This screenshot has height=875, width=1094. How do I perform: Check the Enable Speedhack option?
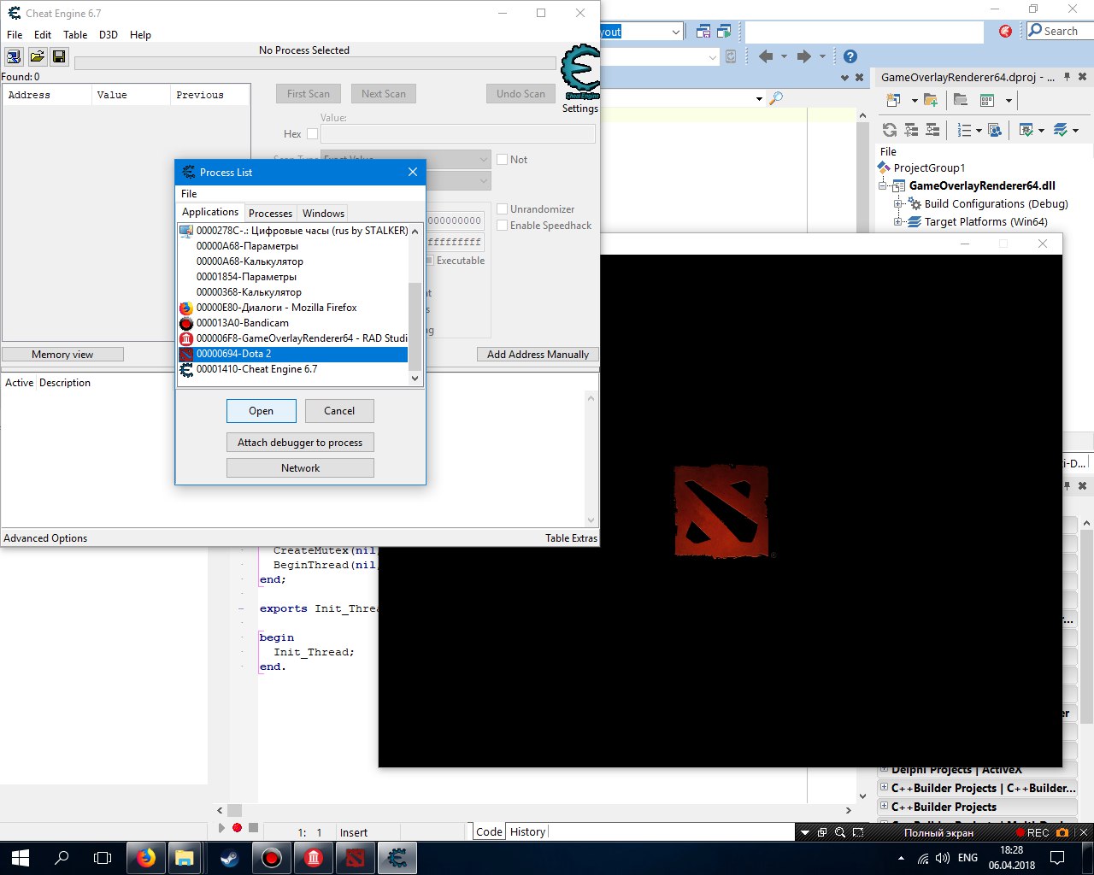503,226
